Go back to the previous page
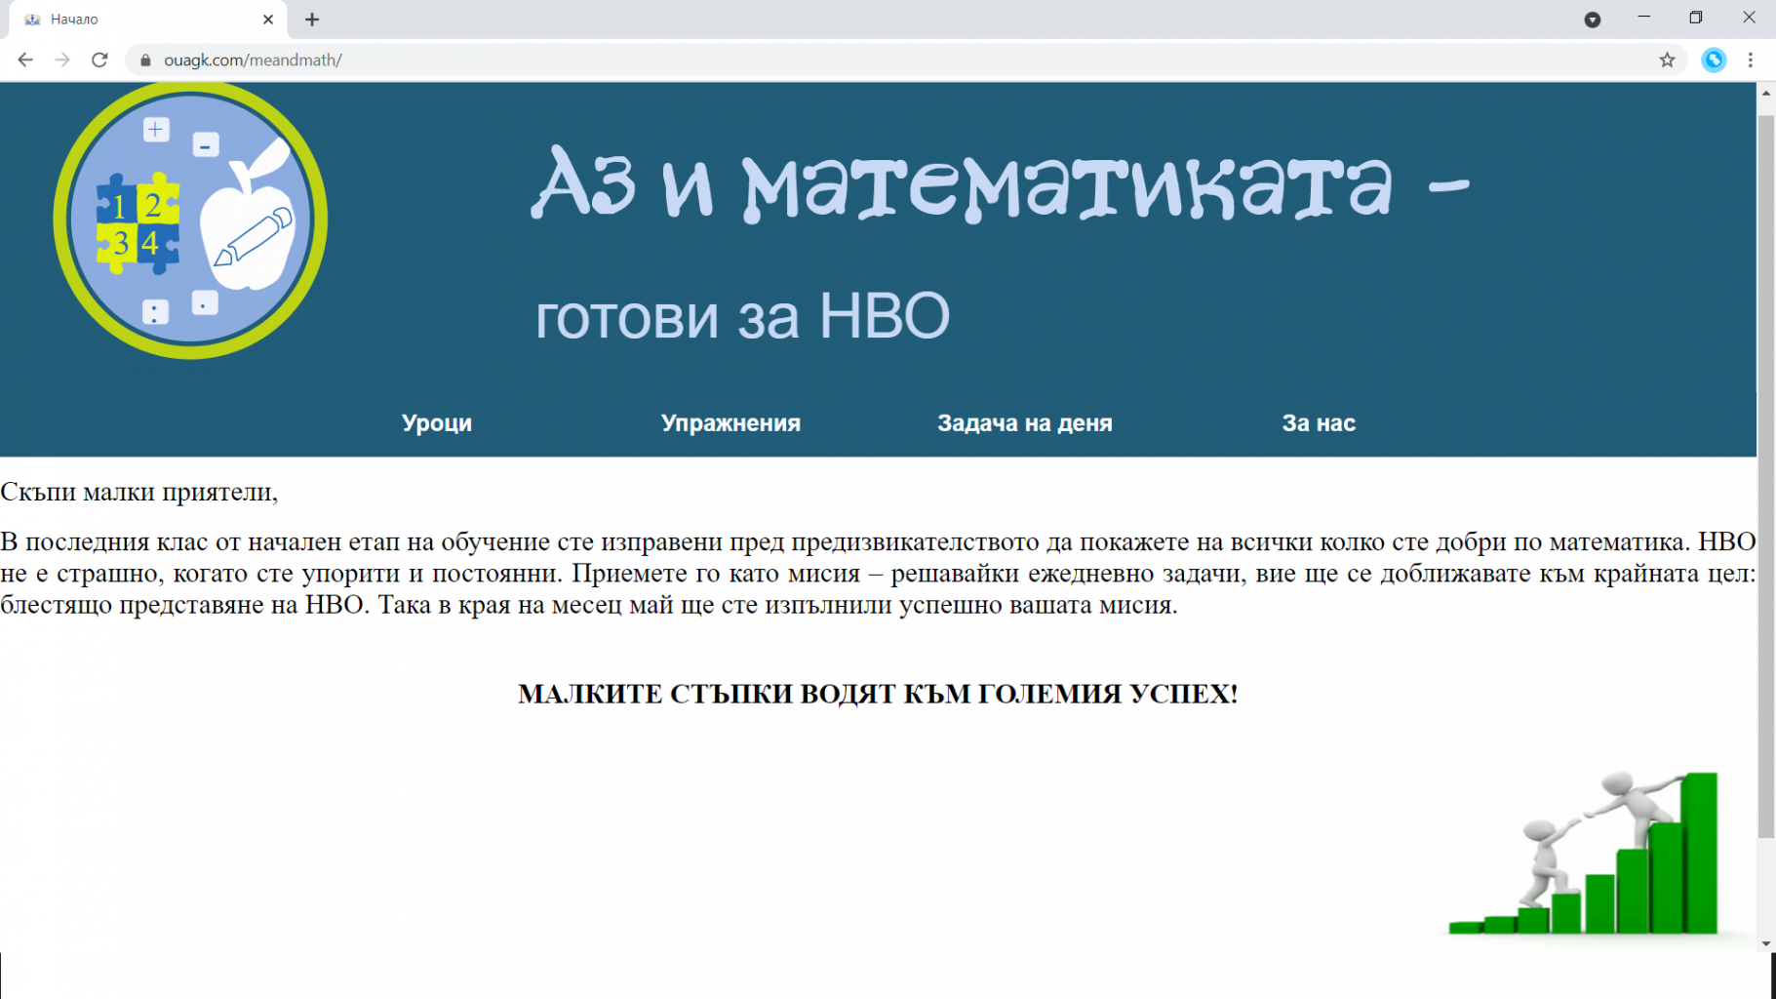Viewport: 1776px width, 999px height. coord(25,60)
